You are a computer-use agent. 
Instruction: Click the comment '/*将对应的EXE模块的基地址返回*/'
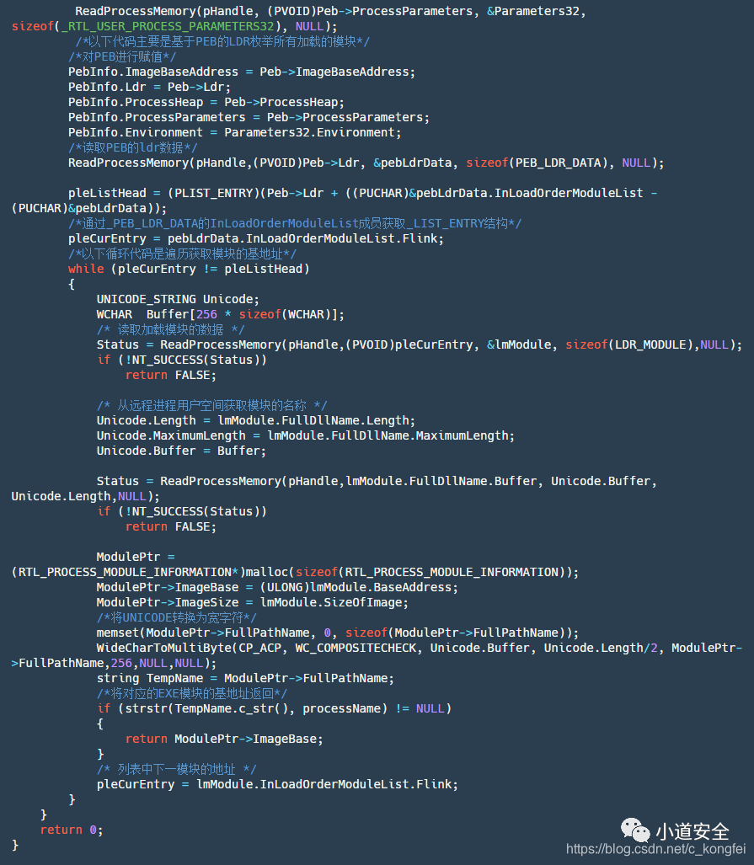click(x=192, y=694)
